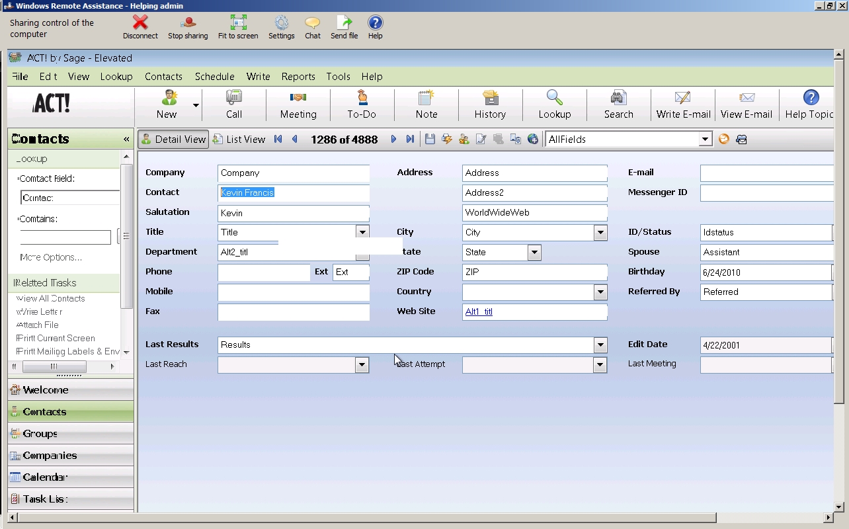Click the Write E-mail icon

[x=683, y=104]
